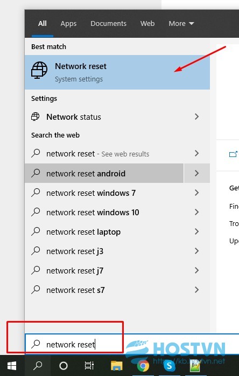Select the Web filter tab
The height and width of the screenshot is (376, 239).
[x=147, y=24]
